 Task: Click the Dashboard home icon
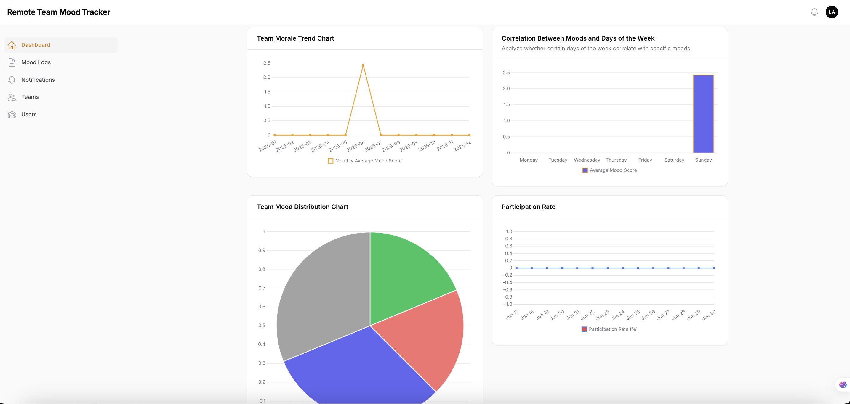pos(12,45)
